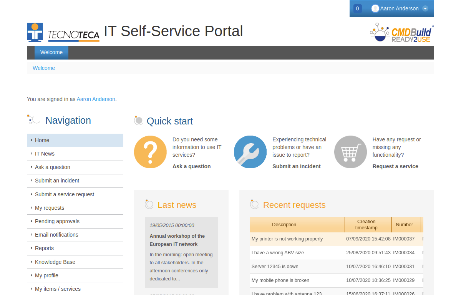Viewport: 461px width, 295px height.
Task: Open IT News in navigation menu
Action: 45,154
